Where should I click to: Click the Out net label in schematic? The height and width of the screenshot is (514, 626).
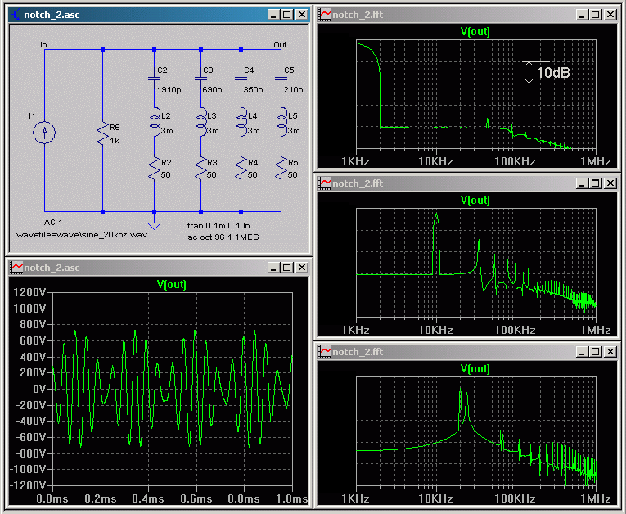(280, 44)
